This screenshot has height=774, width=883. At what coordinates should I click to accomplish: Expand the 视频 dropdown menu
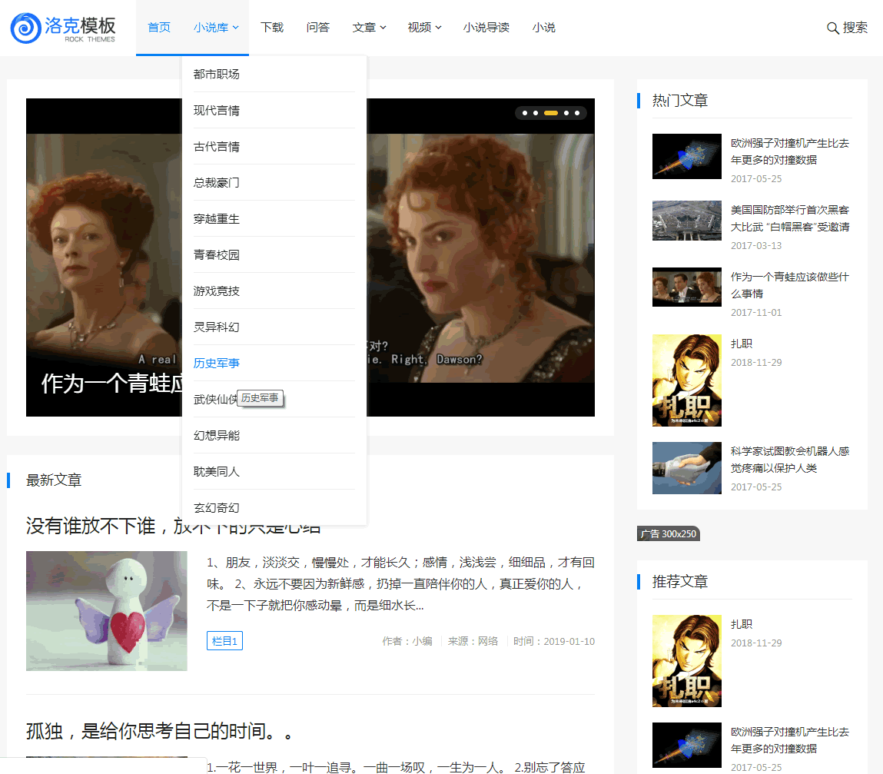pos(424,28)
